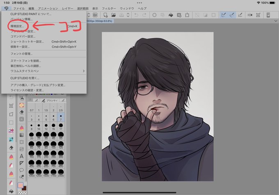Viewport: 279px width, 195px height.
Task: Click the Fill bucket icon in command bar
Action: (x=171, y=15)
